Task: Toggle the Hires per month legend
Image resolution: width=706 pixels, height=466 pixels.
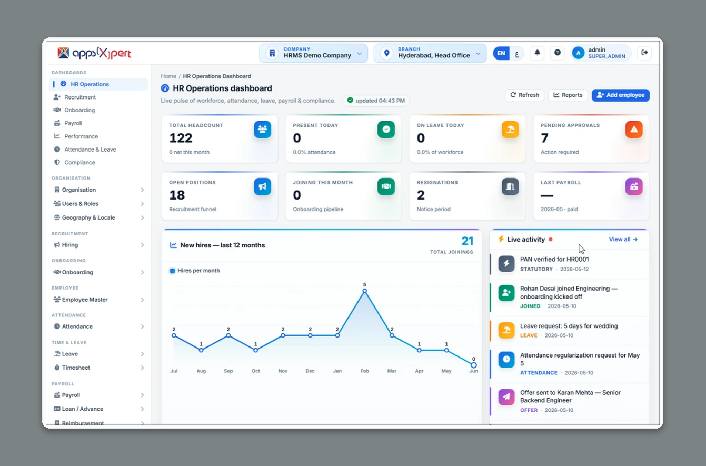Action: (x=195, y=271)
